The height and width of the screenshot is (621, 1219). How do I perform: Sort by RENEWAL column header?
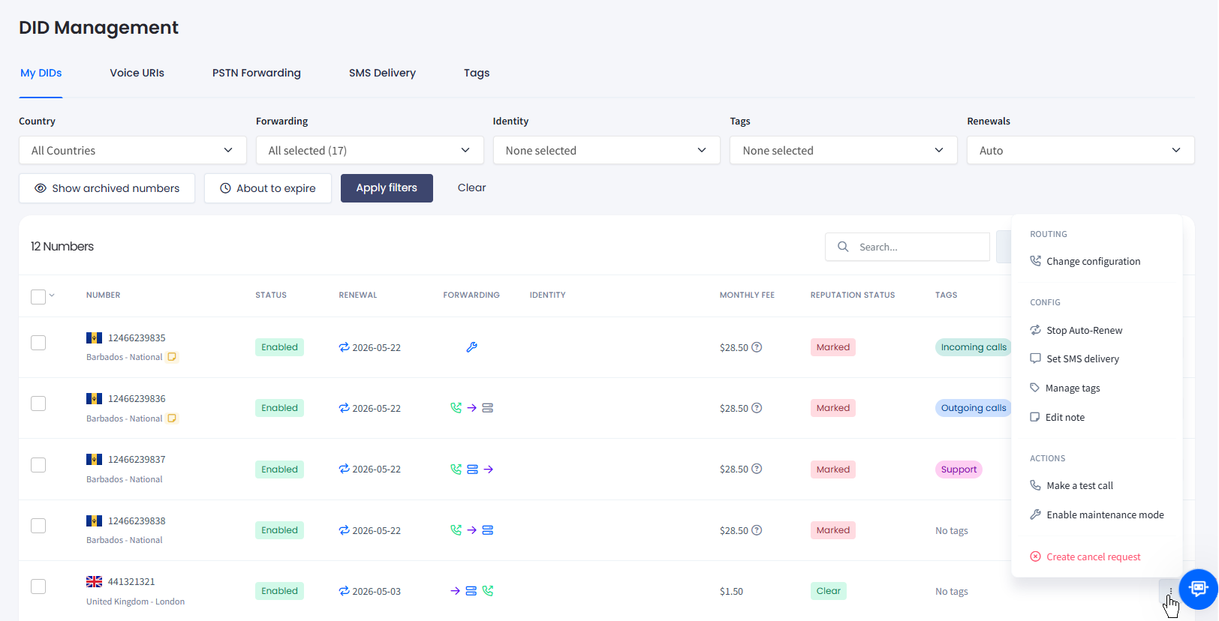358,295
